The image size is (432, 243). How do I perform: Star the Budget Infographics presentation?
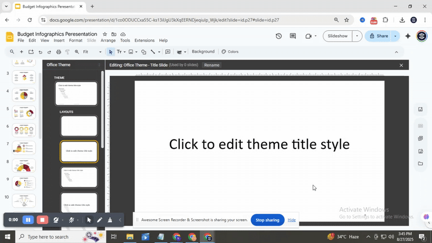(x=105, y=34)
